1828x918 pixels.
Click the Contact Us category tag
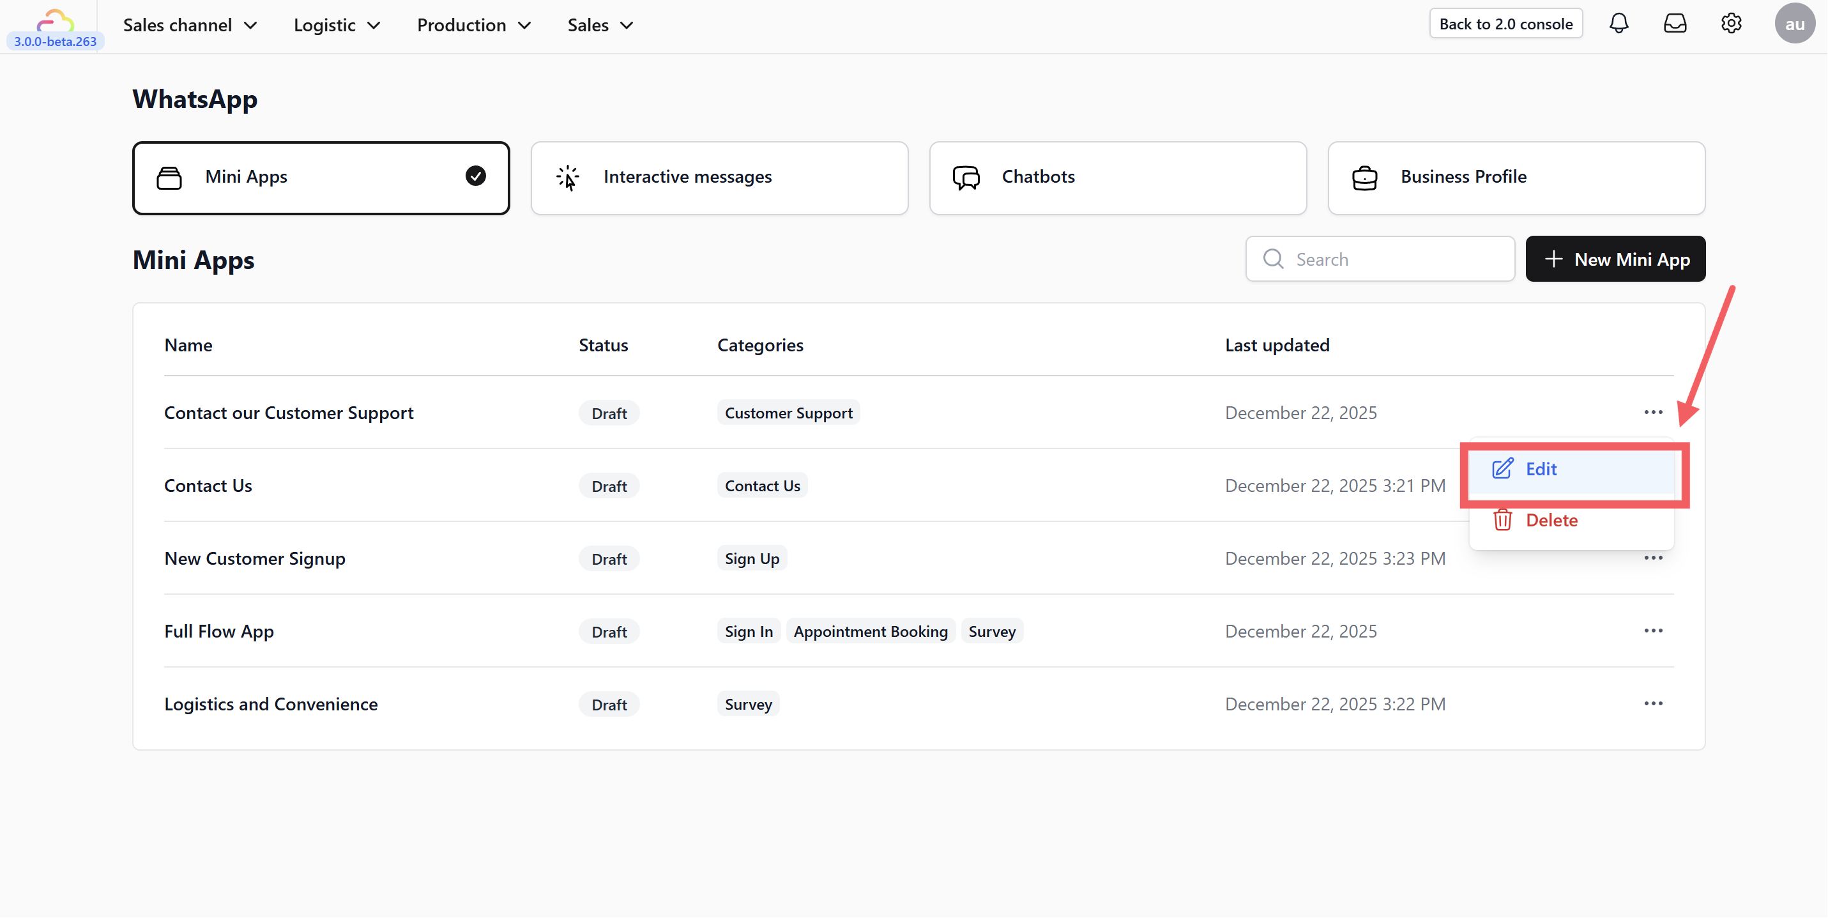click(762, 486)
